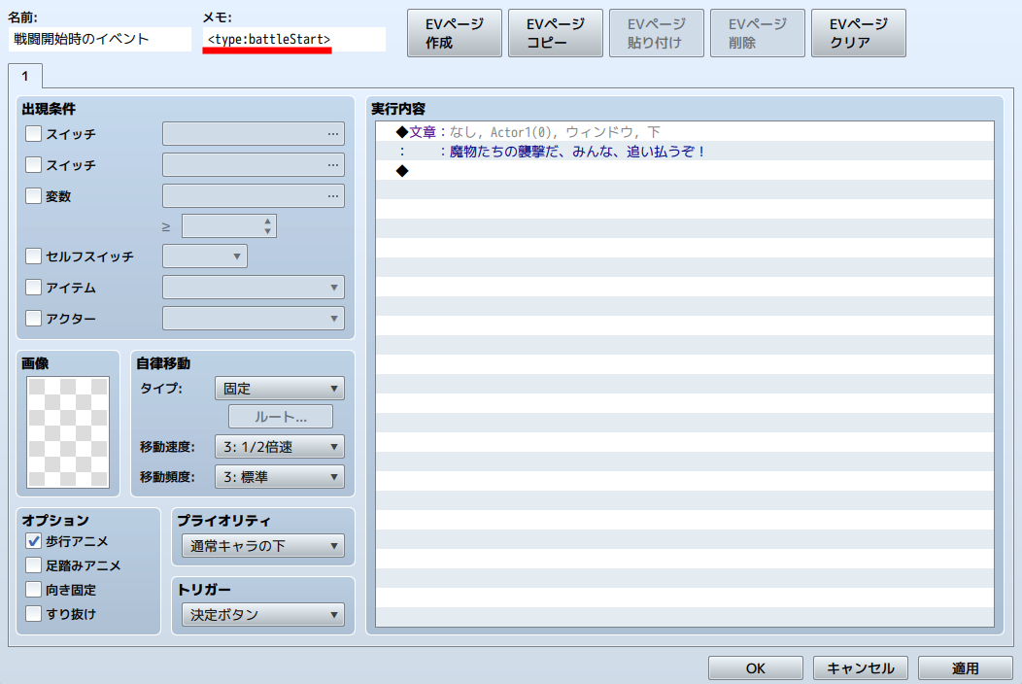Viewport: 1022px width, 684px height.
Task: Check the 向き固定 option
Action: click(x=33, y=590)
